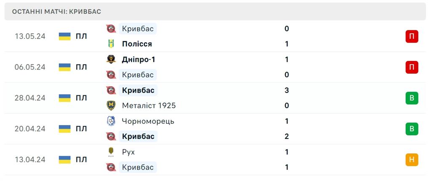This screenshot has width=431, height=181.
Task: Click the 28.04.24 match date
Action: (29, 98)
